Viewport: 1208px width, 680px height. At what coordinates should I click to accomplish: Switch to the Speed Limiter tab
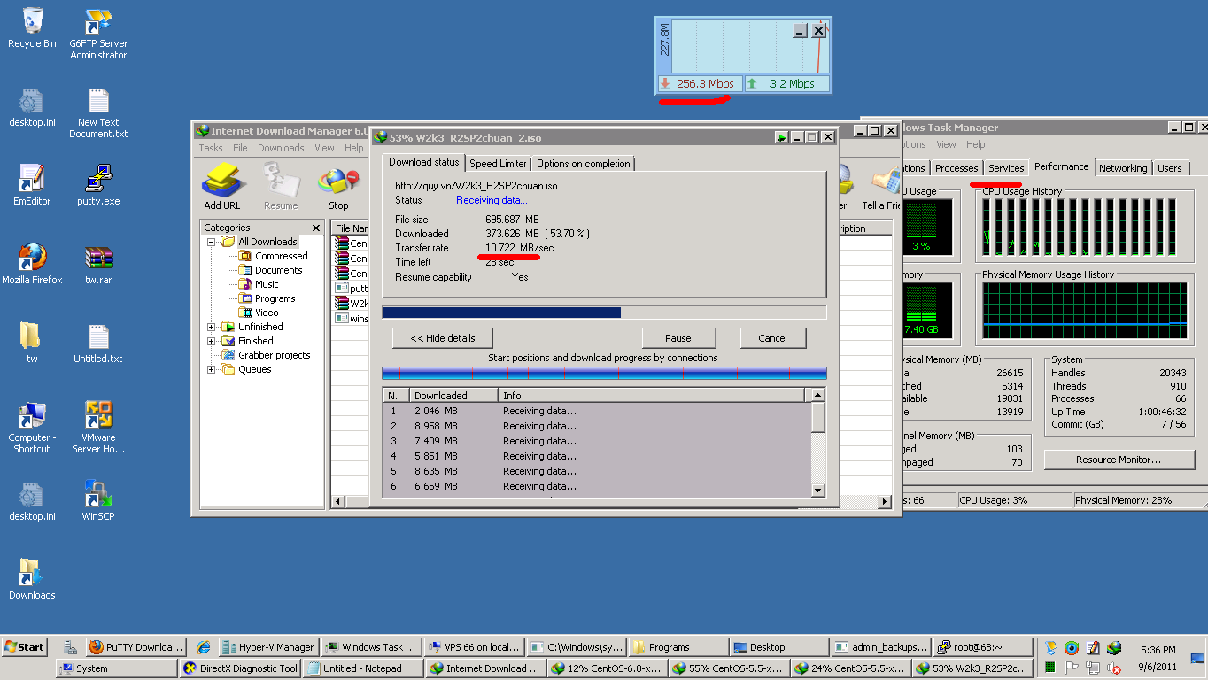(498, 164)
